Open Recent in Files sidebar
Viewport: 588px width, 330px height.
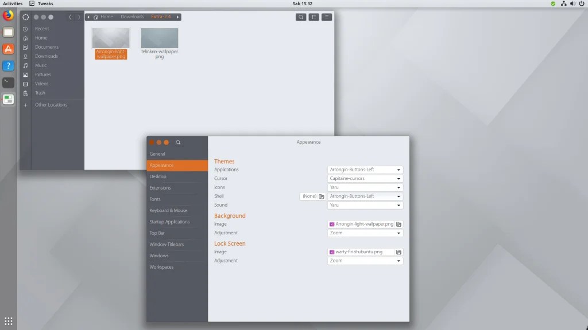click(x=42, y=29)
